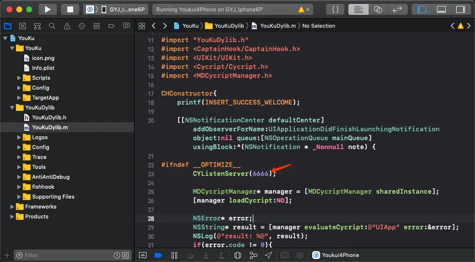Toggle breakpoints activation

coord(158,256)
